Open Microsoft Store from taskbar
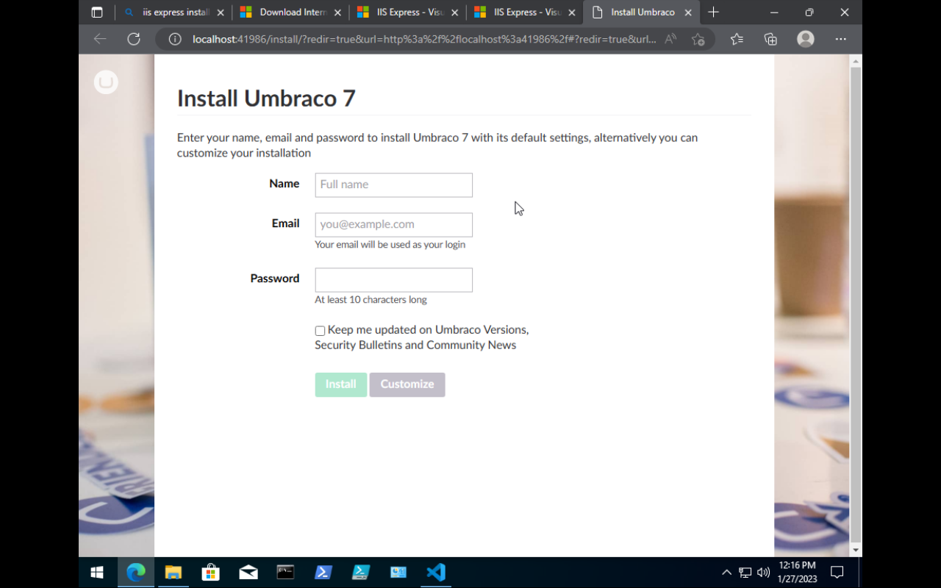 click(x=211, y=573)
